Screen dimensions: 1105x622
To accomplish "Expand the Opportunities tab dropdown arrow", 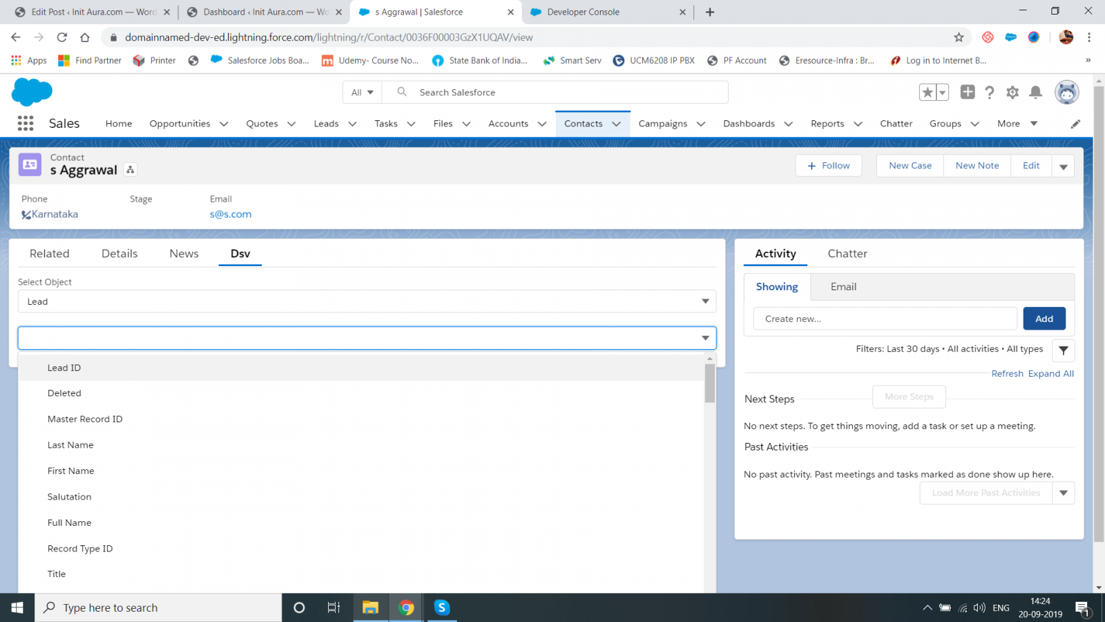I will click(224, 123).
